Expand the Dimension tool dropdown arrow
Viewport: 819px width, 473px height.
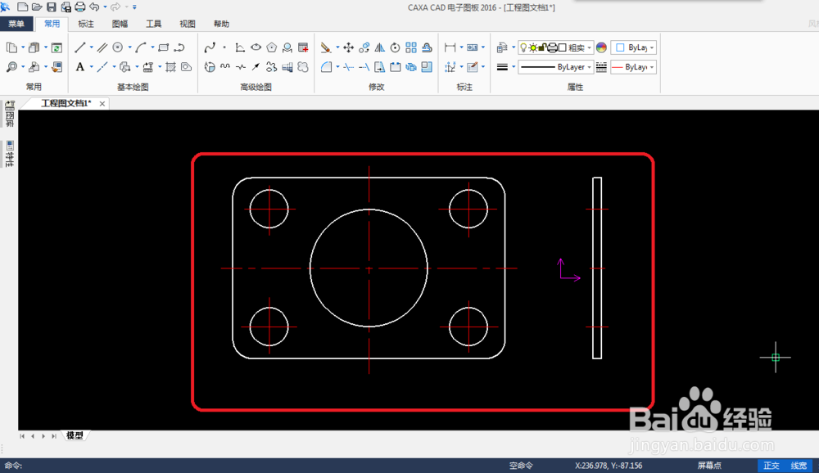(461, 47)
